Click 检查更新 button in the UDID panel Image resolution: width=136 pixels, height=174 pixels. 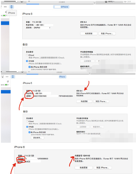(84, 101)
